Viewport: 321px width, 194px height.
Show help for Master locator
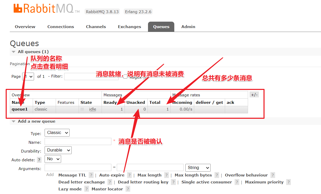click(128, 189)
